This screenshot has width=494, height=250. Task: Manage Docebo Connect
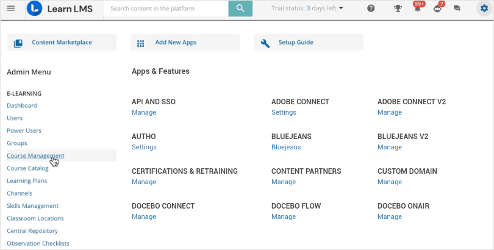pyautogui.click(x=144, y=216)
